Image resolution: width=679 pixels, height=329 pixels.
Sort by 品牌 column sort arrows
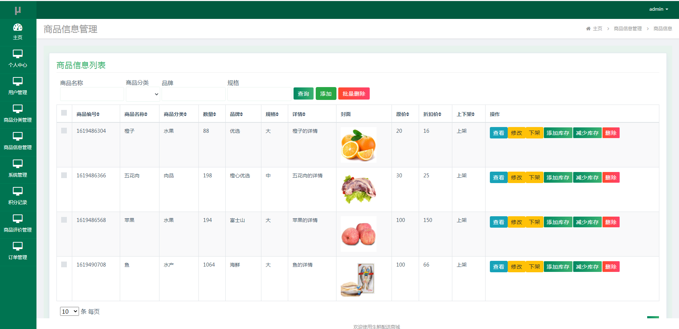pyautogui.click(x=241, y=114)
